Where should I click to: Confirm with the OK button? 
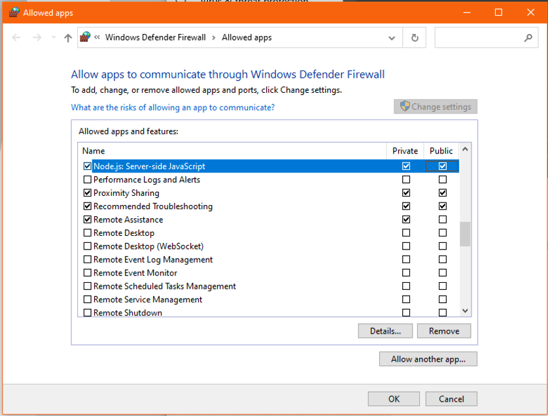click(x=394, y=399)
